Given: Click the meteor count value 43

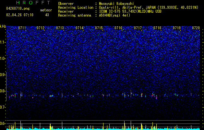Looking at the screenshot, I should click(47, 15).
